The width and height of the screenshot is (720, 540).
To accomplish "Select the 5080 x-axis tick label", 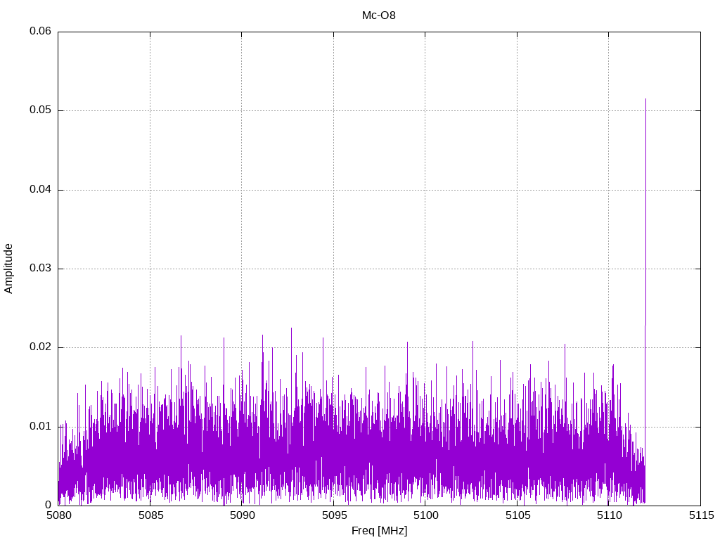I will point(58,515).
